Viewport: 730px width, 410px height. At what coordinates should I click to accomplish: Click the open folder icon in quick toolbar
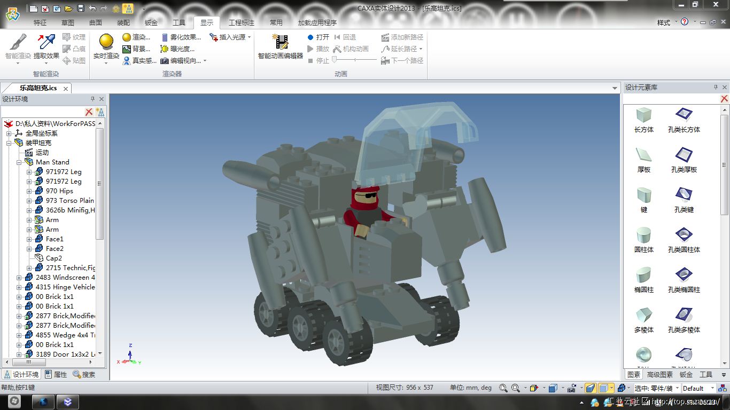coord(69,8)
